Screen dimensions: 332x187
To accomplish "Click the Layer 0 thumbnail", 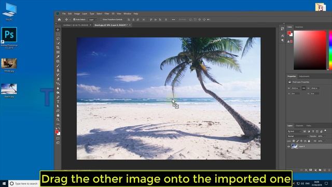I will tap(295, 146).
